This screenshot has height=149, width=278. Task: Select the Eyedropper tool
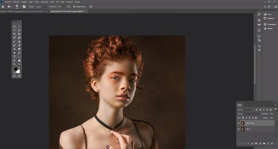(14, 38)
